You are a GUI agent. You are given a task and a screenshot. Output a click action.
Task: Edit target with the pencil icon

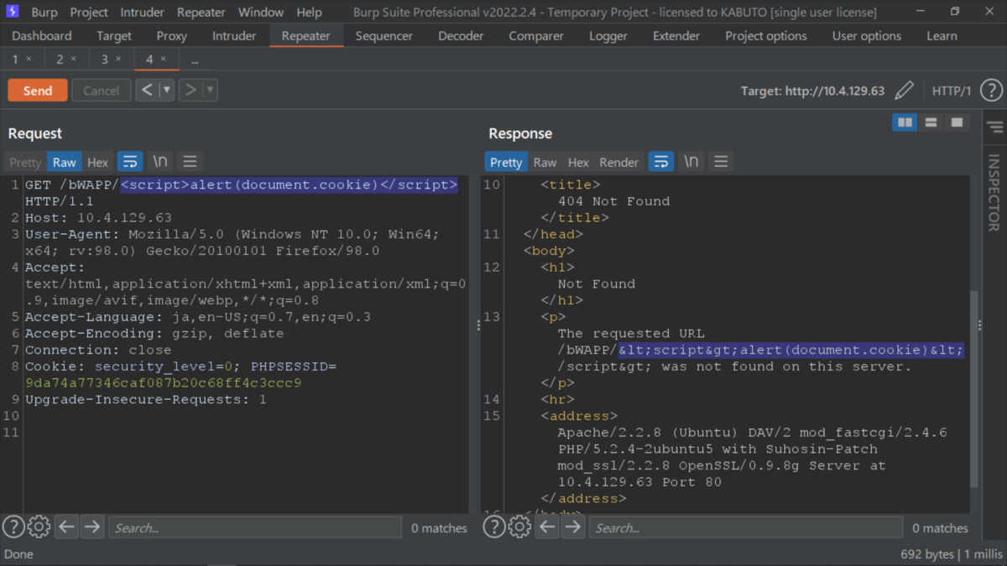[904, 91]
